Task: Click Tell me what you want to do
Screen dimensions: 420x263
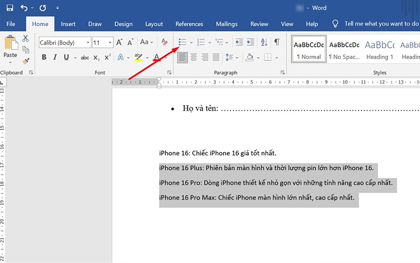Action: coord(382,24)
